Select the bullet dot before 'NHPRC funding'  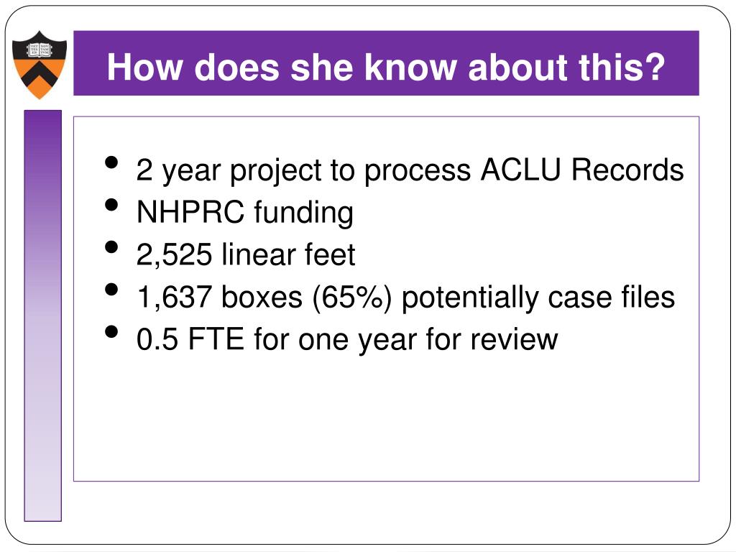click(111, 205)
